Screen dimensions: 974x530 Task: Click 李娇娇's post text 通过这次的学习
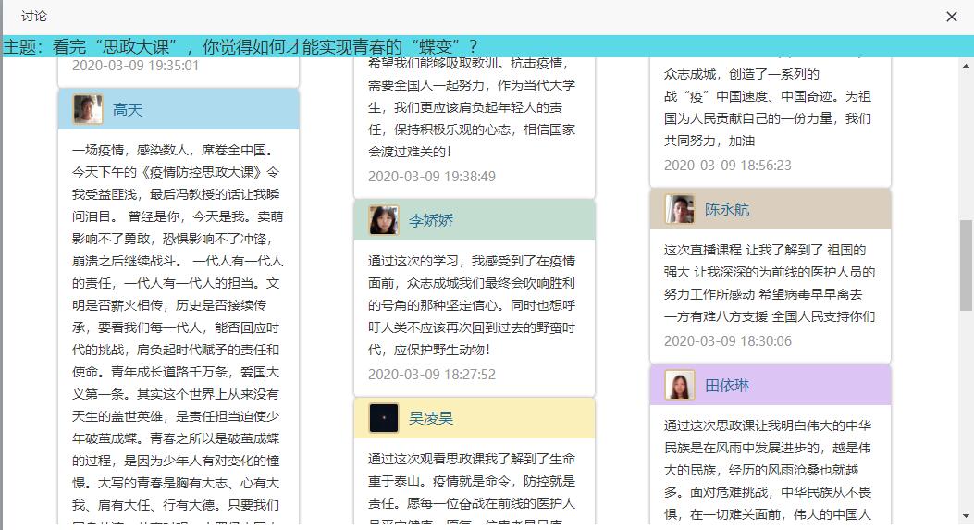pos(472,305)
